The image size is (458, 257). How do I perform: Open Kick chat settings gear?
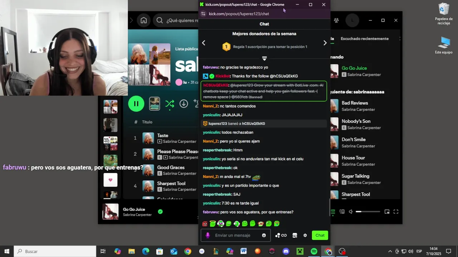[305, 235]
